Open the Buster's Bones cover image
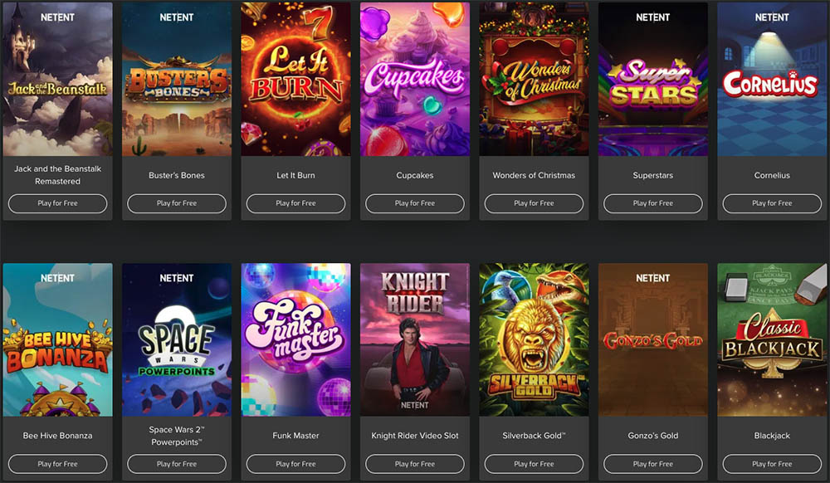The width and height of the screenshot is (830, 483). point(177,79)
